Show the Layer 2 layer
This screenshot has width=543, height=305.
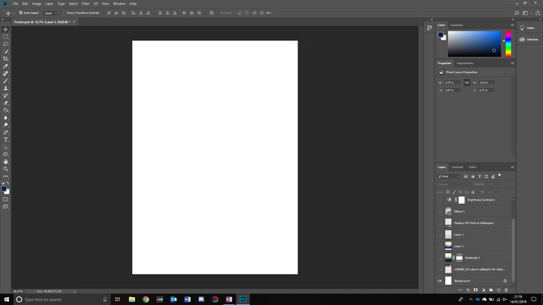point(440,246)
